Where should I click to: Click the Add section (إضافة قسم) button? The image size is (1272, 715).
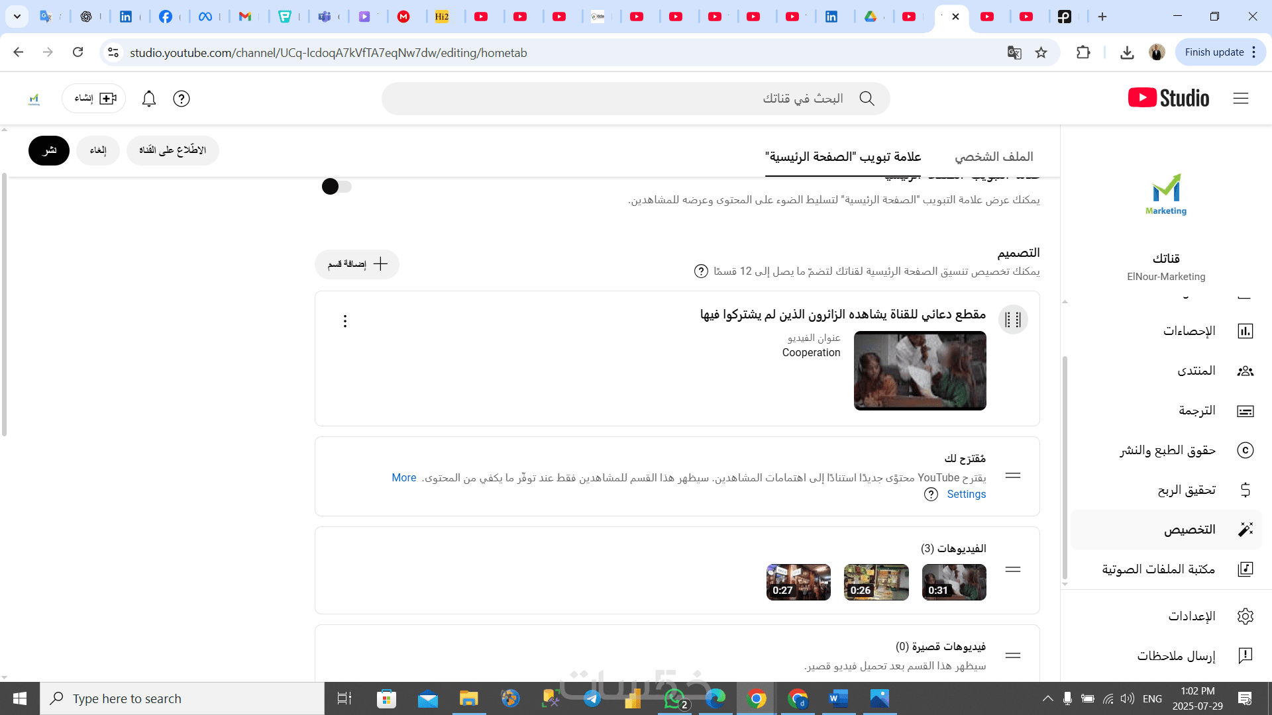tap(357, 264)
